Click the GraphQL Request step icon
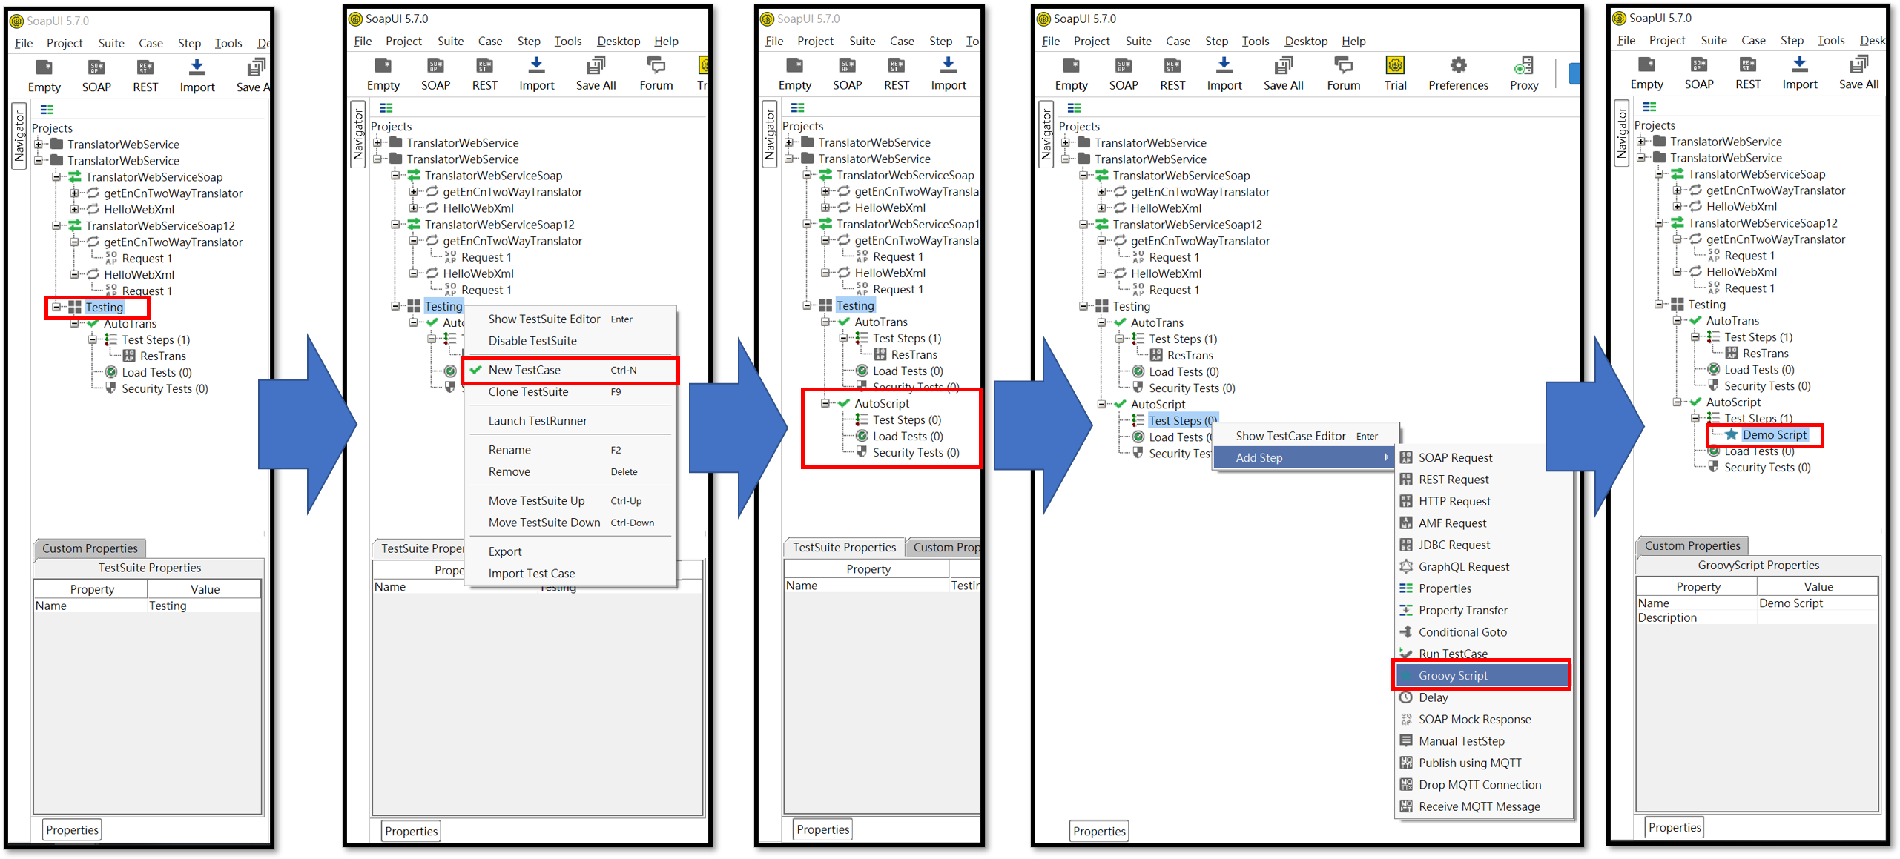The image size is (1900, 859). 1405,567
